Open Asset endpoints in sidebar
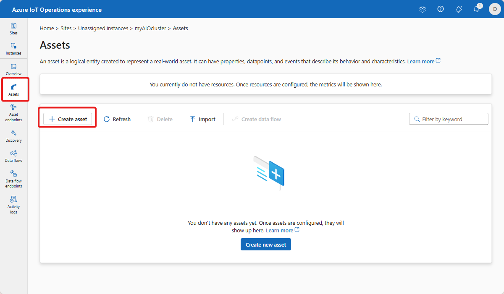504x294 pixels. coord(13,113)
